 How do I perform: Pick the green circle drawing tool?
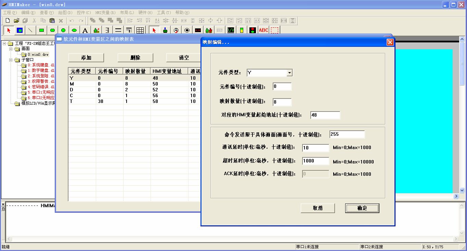(x=63, y=30)
